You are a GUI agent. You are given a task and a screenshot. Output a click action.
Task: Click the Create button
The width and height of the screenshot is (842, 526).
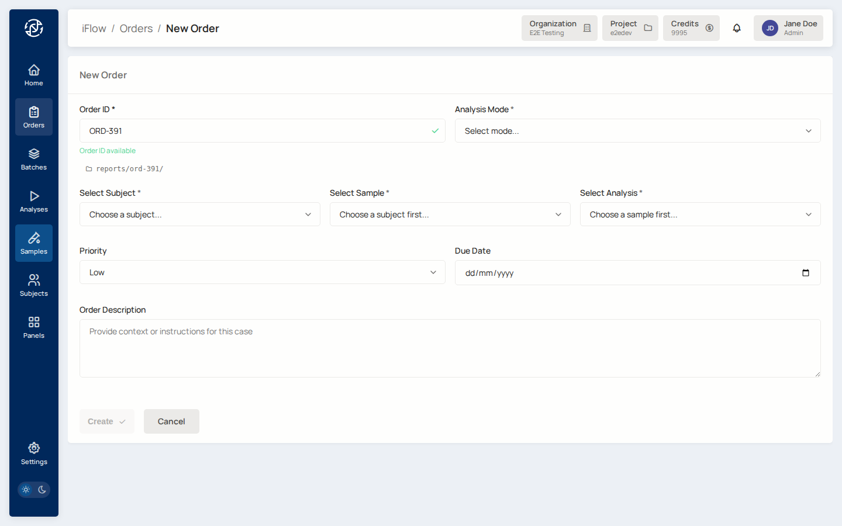pyautogui.click(x=107, y=421)
